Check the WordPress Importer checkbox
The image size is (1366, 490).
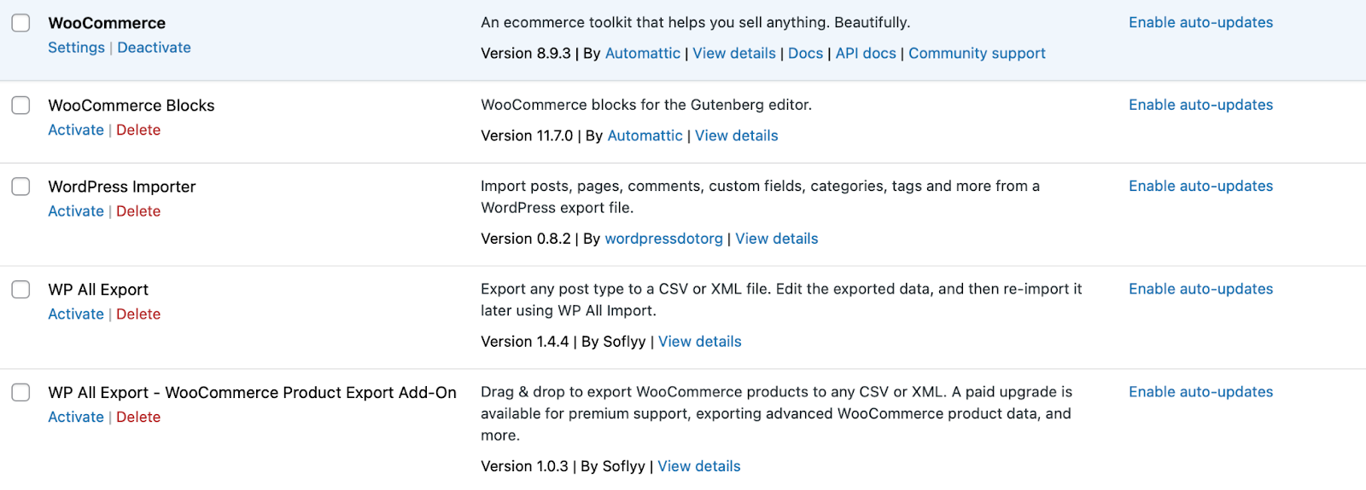tap(20, 187)
